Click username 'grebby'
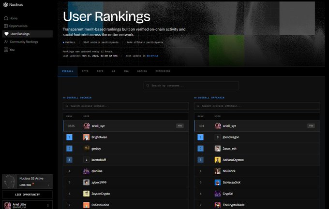Viewport: 329px width, 209px height. click(x=96, y=149)
